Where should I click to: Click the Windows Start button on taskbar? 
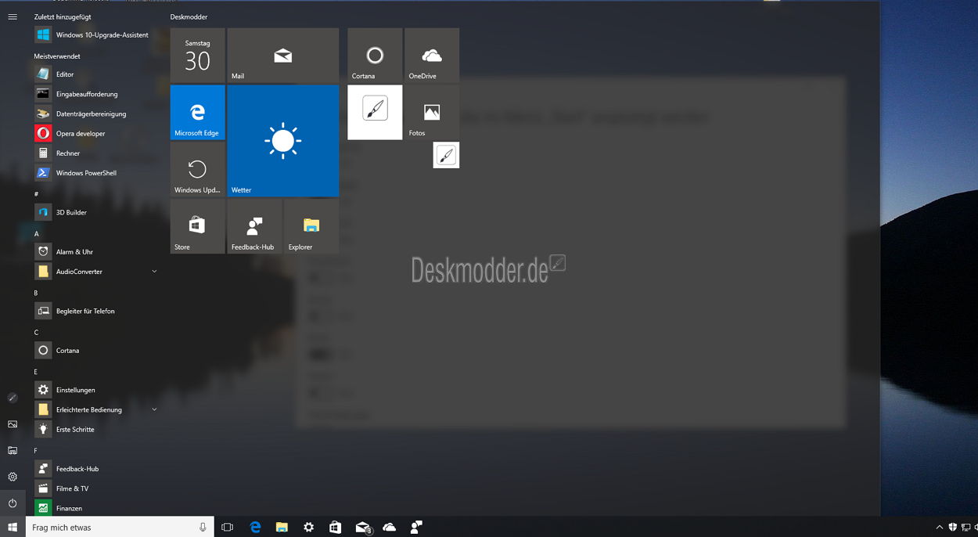point(13,528)
